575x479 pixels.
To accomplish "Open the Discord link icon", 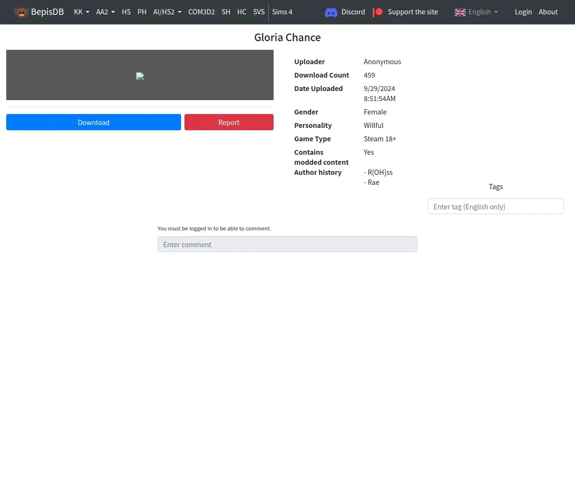I will click(x=331, y=12).
